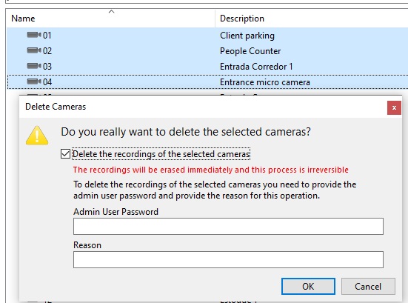
Task: Click the camera icon for camera 01
Action: pos(34,35)
